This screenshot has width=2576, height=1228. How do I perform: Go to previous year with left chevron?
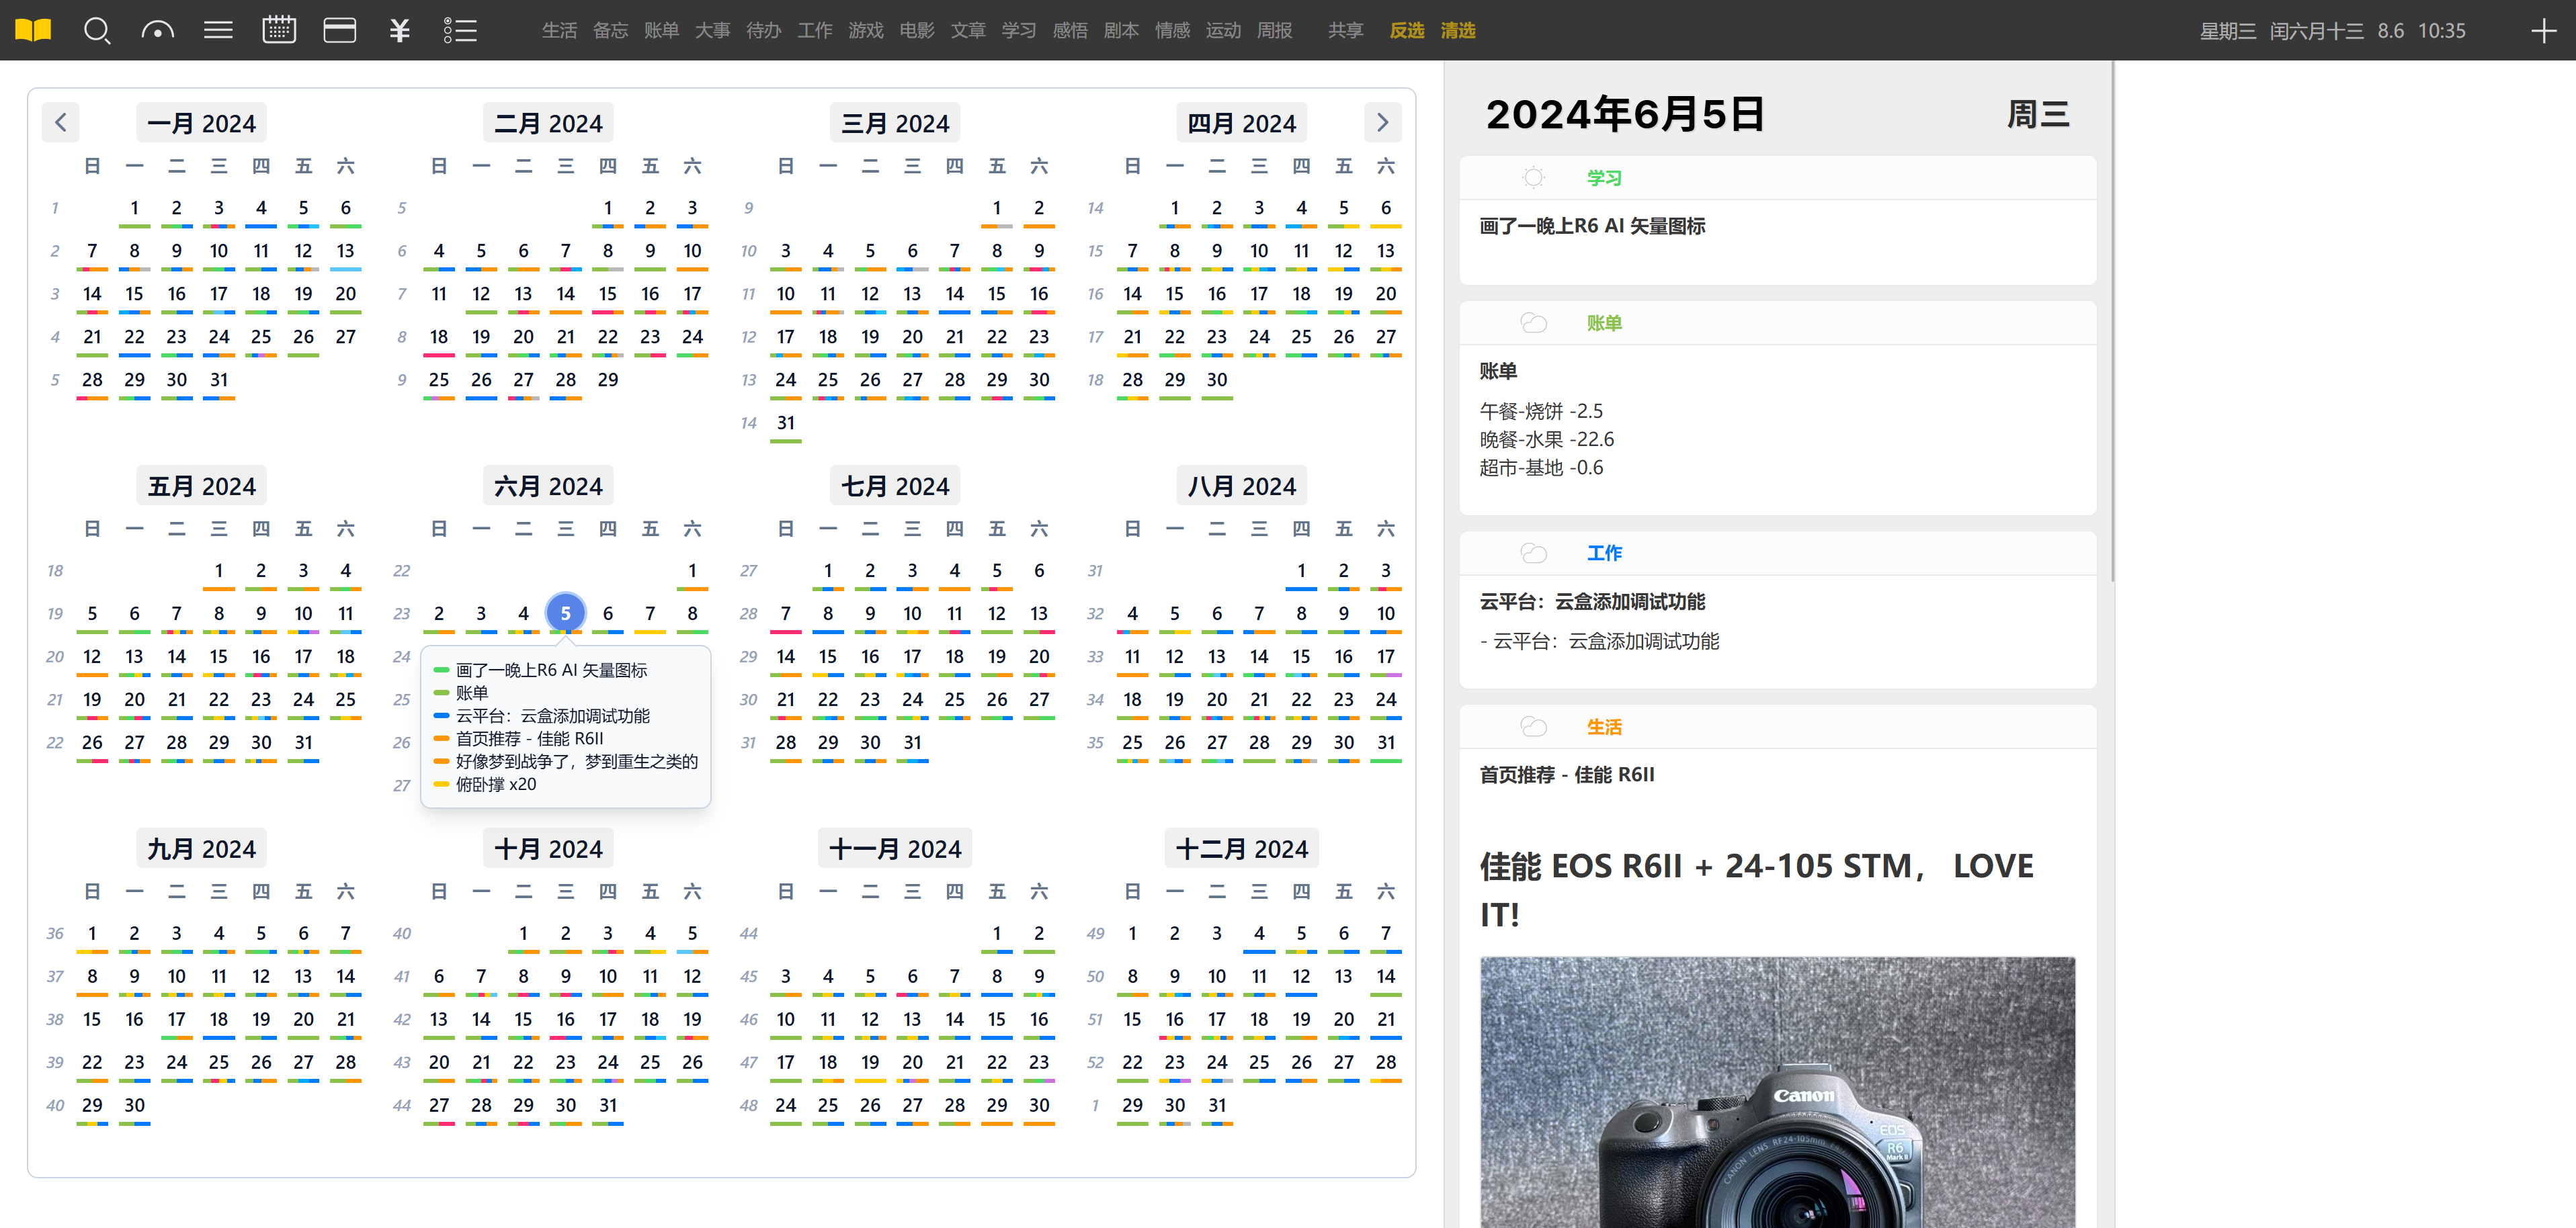coord(60,123)
